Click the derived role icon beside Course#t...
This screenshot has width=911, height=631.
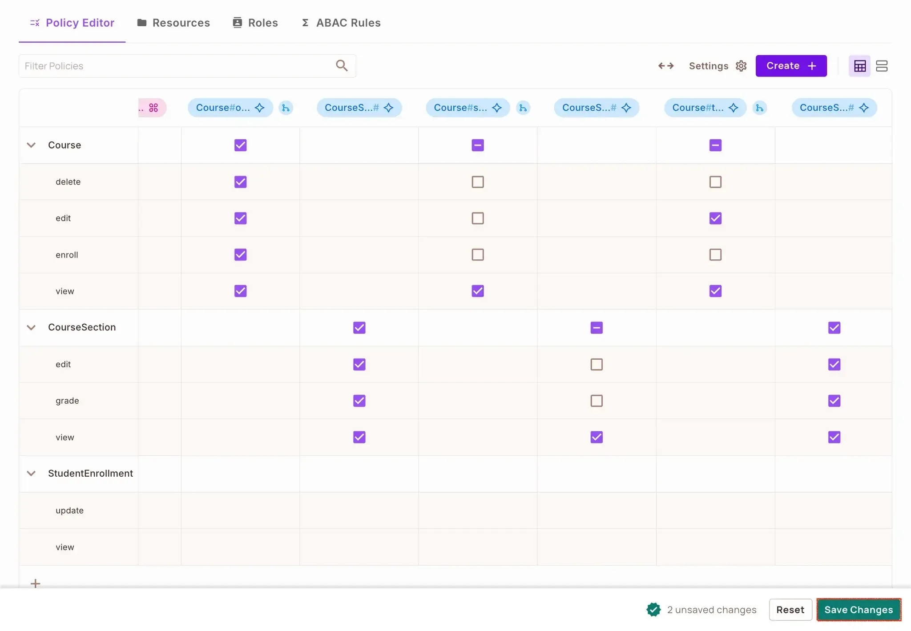pos(759,108)
